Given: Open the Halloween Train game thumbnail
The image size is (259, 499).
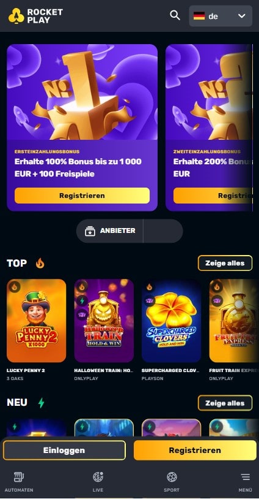Looking at the screenshot, I should tap(104, 321).
